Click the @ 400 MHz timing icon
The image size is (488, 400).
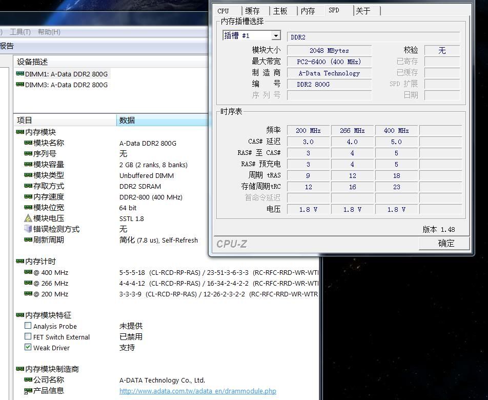28,272
